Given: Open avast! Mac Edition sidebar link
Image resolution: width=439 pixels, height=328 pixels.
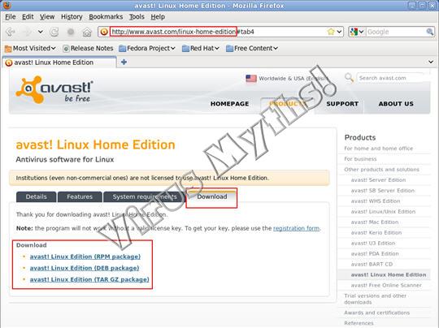Looking at the screenshot, I should pyautogui.click(x=375, y=222).
